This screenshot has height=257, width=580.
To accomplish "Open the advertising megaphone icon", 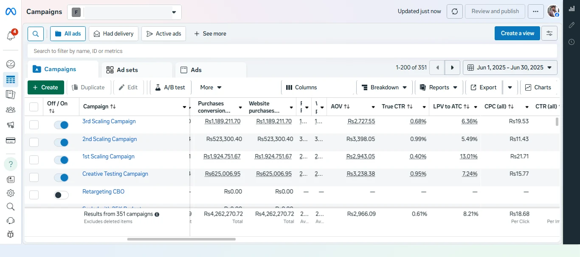I will [11, 125].
